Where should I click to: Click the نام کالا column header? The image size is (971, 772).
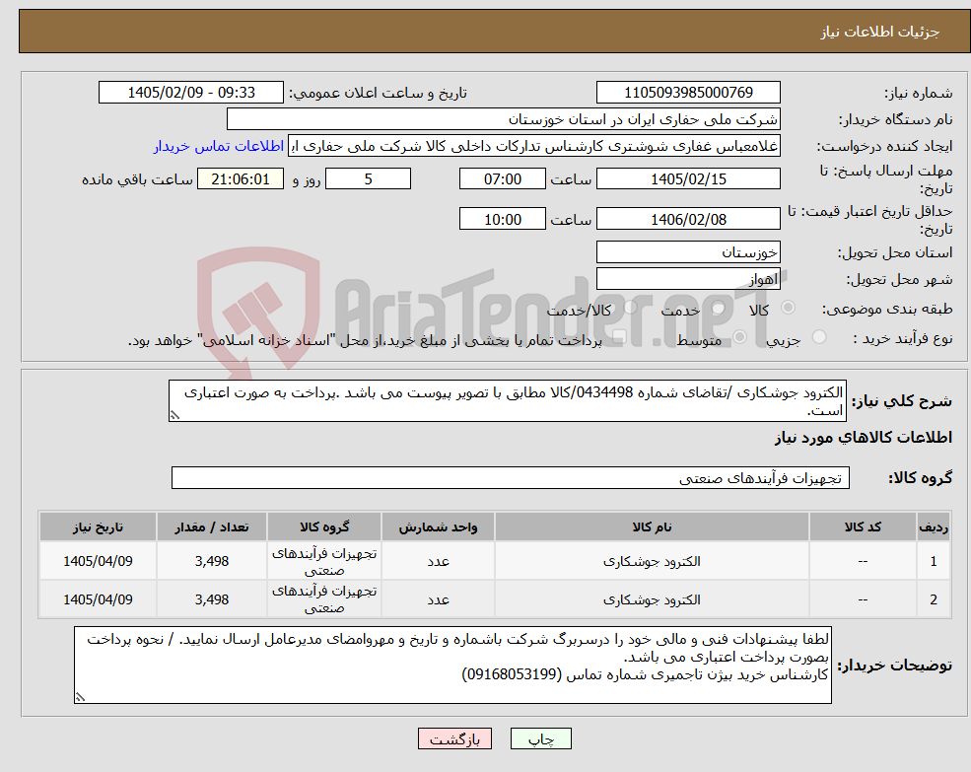652,526
